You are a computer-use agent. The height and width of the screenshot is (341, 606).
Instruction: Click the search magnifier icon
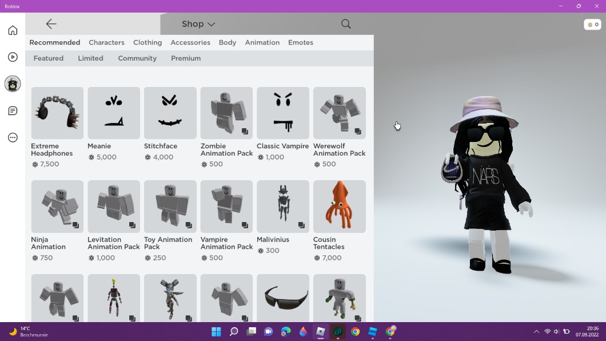click(x=346, y=23)
